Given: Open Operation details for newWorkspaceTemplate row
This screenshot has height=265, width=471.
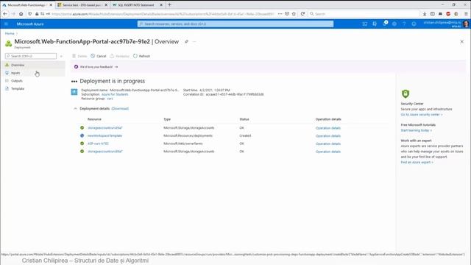Looking at the screenshot, I should 328,135.
